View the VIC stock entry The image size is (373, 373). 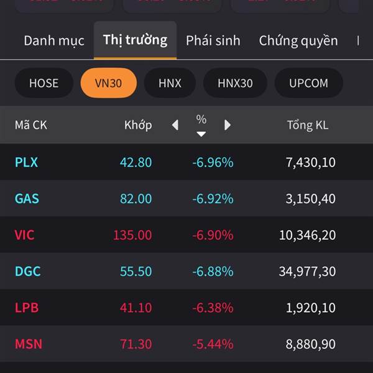click(x=25, y=235)
